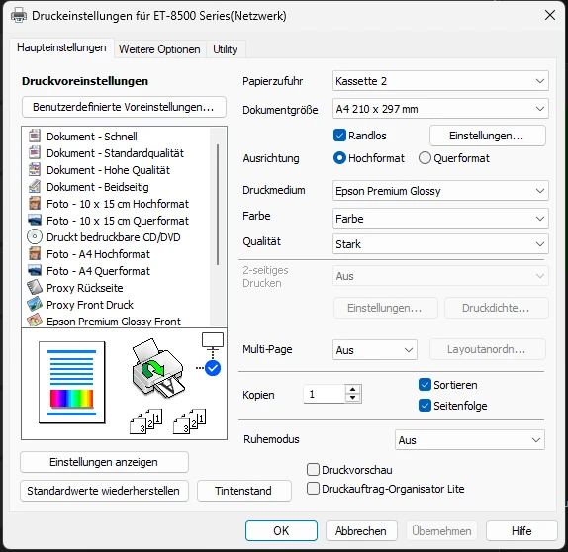Click the Abbrechen button
Image resolution: width=568 pixels, height=552 pixels.
[x=361, y=531]
